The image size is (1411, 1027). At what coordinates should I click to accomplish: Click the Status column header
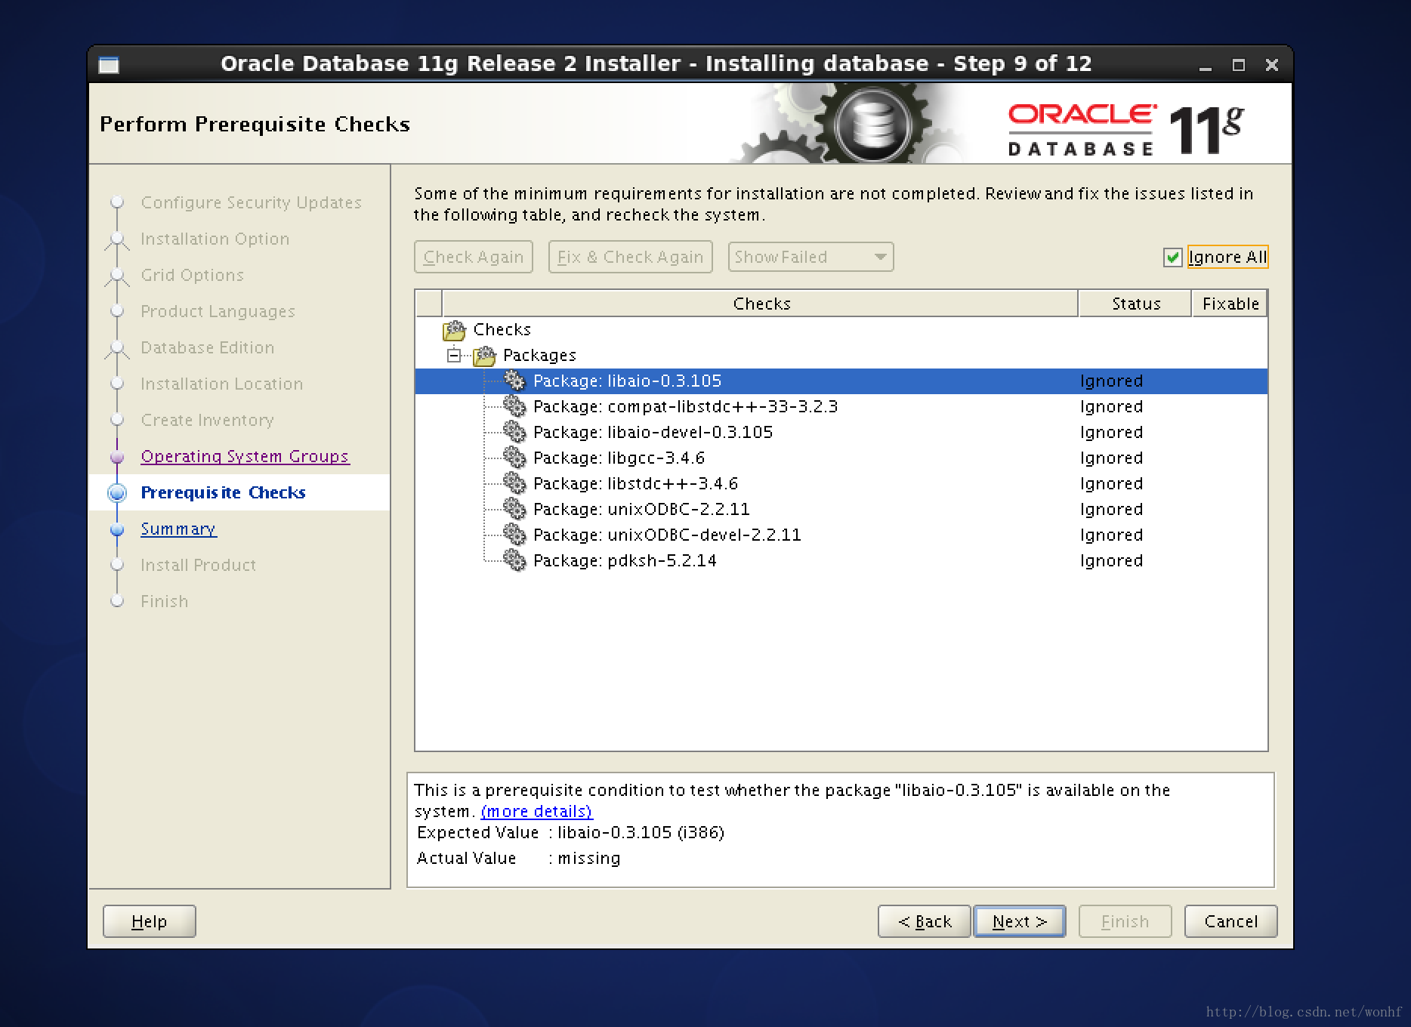pos(1135,304)
